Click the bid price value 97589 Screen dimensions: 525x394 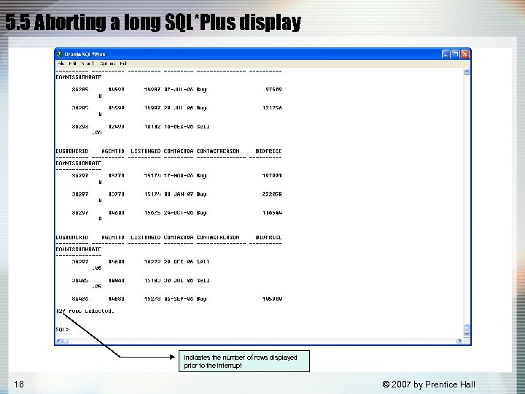(x=273, y=90)
